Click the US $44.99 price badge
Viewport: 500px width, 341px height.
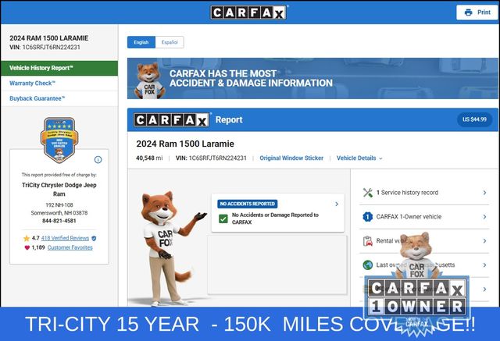[x=473, y=119]
